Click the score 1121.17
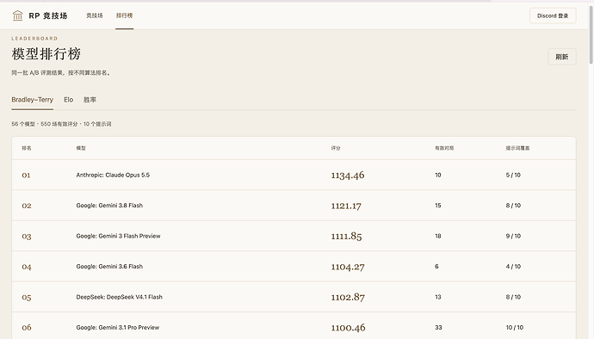The height and width of the screenshot is (339, 594). pos(346,206)
